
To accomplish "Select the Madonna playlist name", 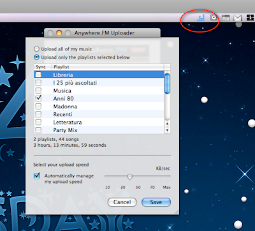I will pyautogui.click(x=65, y=107).
